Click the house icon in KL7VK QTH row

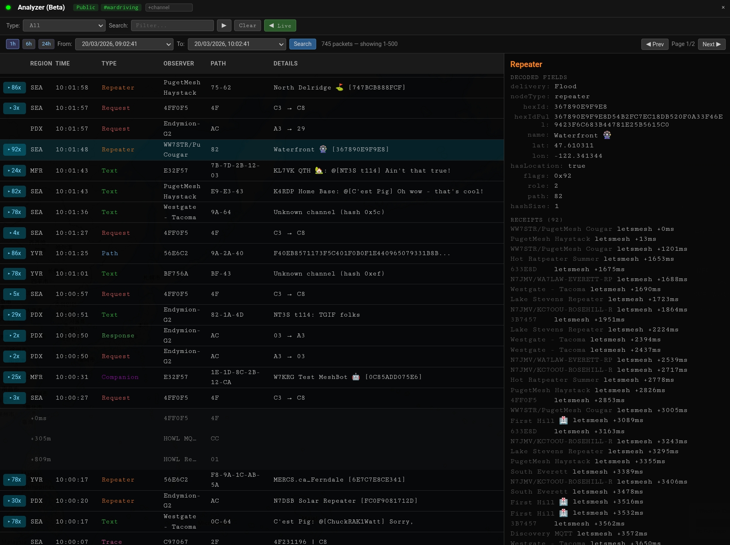click(318, 170)
